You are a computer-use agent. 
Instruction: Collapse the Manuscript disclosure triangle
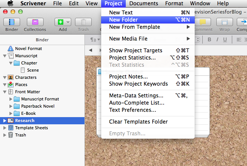tap(5, 56)
